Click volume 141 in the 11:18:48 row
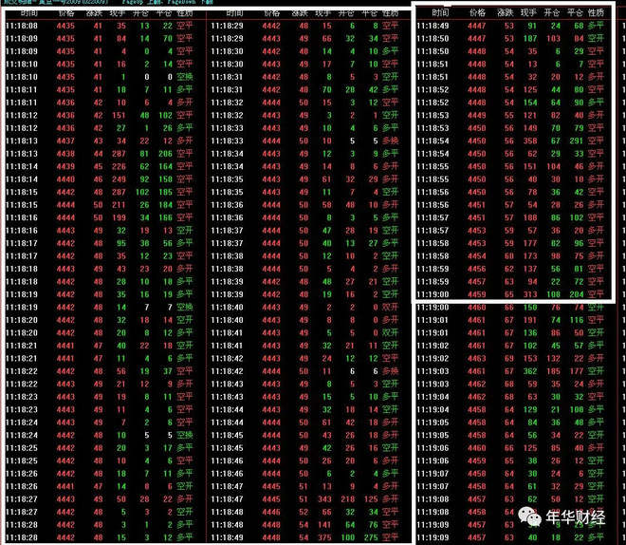This screenshot has height=545, width=626. 324,525
